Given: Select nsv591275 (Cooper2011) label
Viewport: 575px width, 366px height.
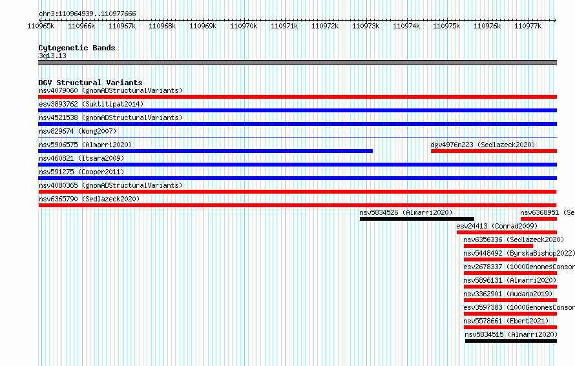Looking at the screenshot, I should click(81, 172).
